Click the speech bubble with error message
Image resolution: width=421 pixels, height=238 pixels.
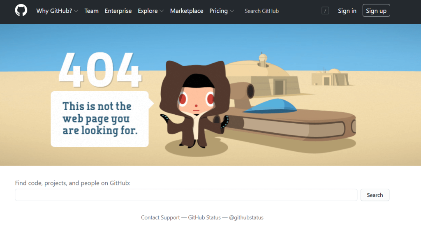pyautogui.click(x=99, y=118)
